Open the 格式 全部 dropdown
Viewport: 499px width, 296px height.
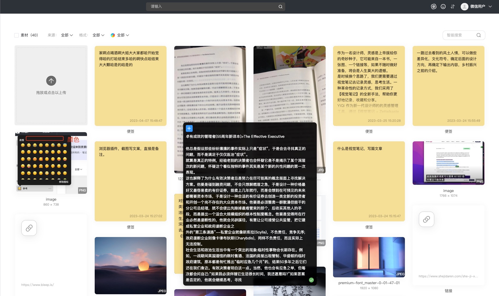point(98,35)
